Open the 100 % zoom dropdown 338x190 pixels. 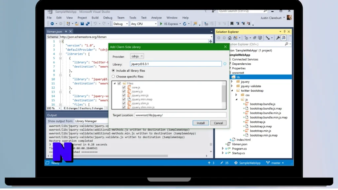[54, 108]
